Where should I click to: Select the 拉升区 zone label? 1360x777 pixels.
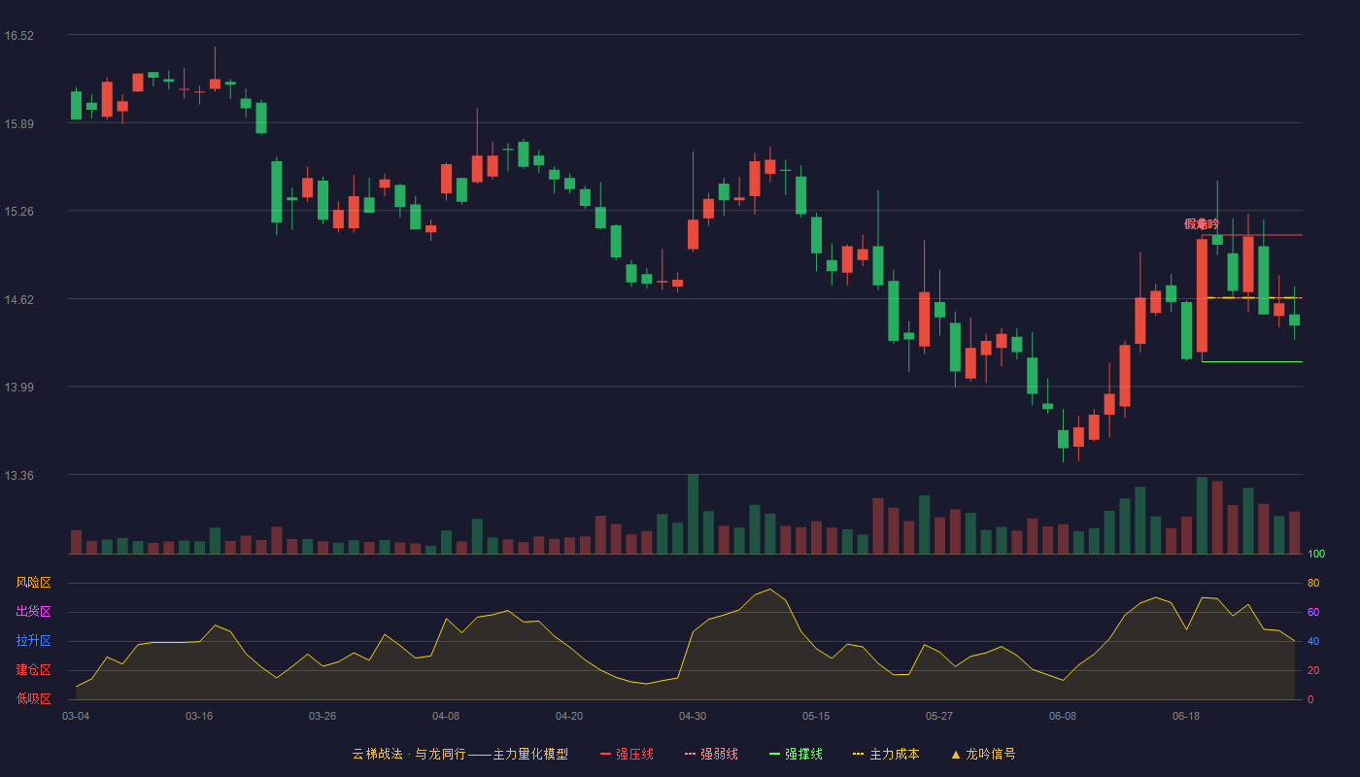33,641
